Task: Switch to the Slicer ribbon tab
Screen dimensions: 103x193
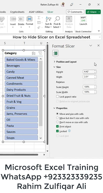Action: [x=50, y=12]
